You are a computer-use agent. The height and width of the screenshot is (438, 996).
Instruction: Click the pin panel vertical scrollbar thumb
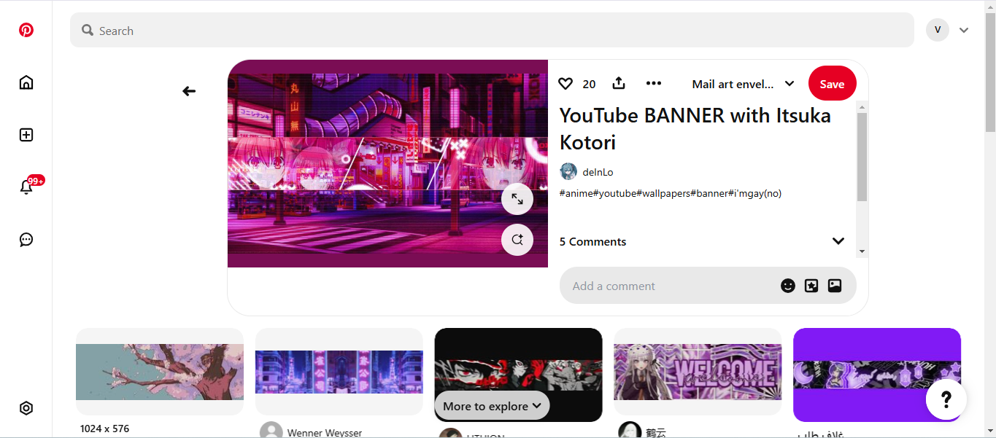coord(862,157)
